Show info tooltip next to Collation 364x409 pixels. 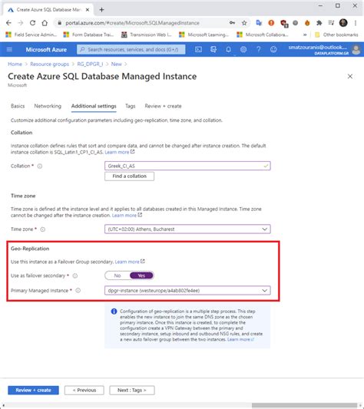[x=40, y=167]
